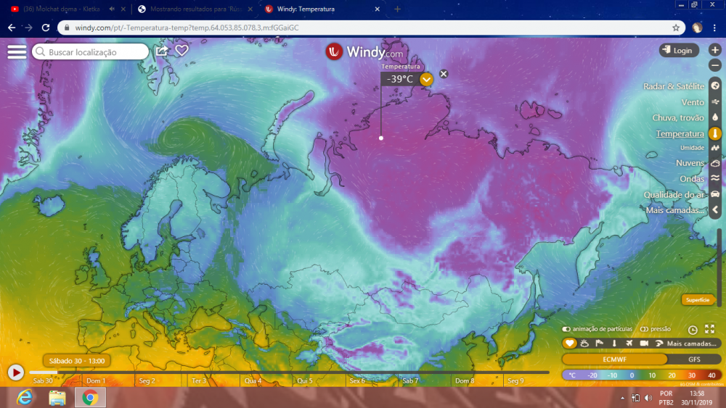Viewport: 726px width, 408px height.
Task: Zoom in the map with plus button
Action: (x=715, y=50)
